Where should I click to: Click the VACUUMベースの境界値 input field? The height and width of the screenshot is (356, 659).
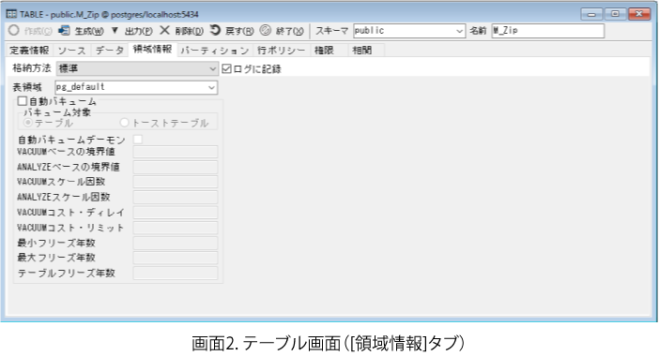pos(176,152)
